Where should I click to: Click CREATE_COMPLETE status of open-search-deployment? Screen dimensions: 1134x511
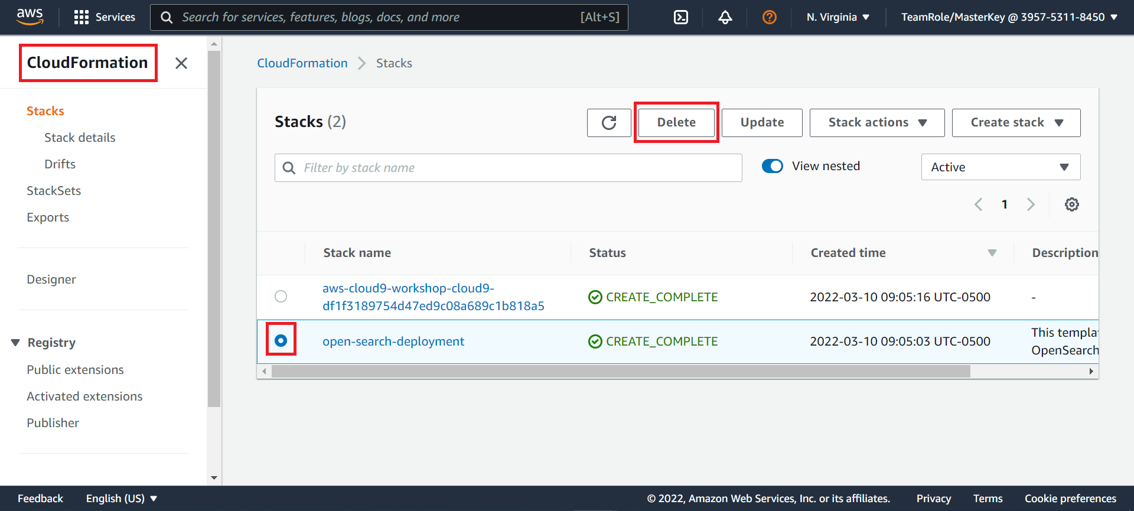pos(653,341)
